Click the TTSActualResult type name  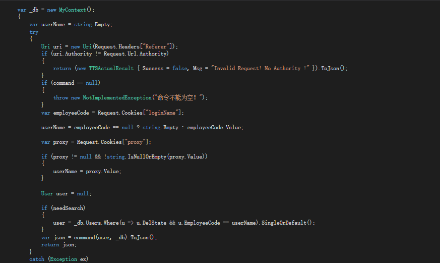[111, 68]
